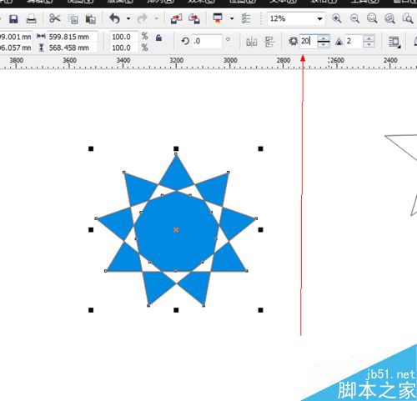Screen dimensions: 417x401
Task: Click the 3400 mark on horizontal ruler
Action: click(x=123, y=60)
